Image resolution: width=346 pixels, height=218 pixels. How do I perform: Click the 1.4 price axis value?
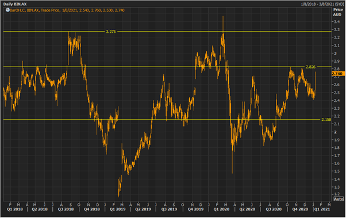(x=336, y=179)
